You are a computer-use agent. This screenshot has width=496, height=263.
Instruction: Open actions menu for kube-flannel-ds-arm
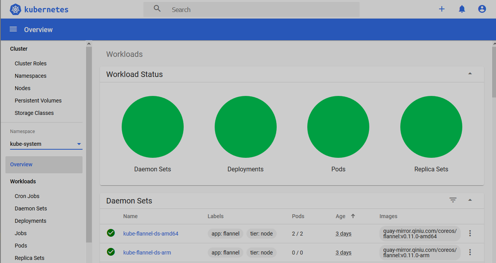[x=470, y=252]
